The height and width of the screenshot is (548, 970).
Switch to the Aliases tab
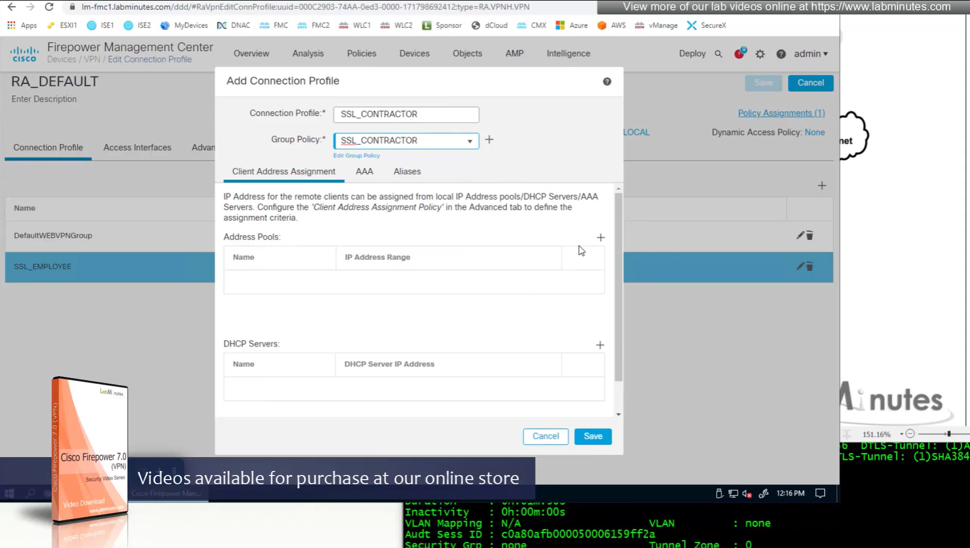tap(407, 172)
